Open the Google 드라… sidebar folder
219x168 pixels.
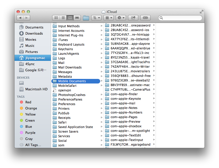pos(33,70)
